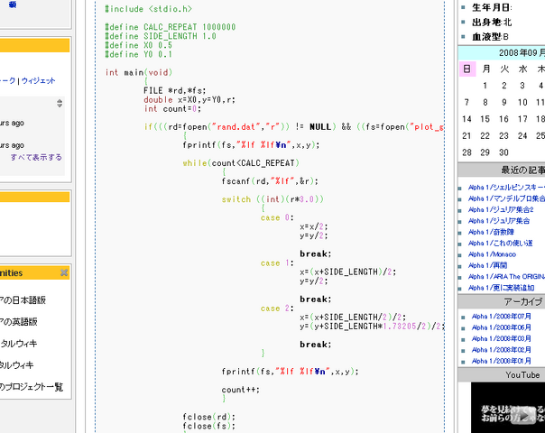
Task: Select calendar date 23
Action: tap(504, 135)
